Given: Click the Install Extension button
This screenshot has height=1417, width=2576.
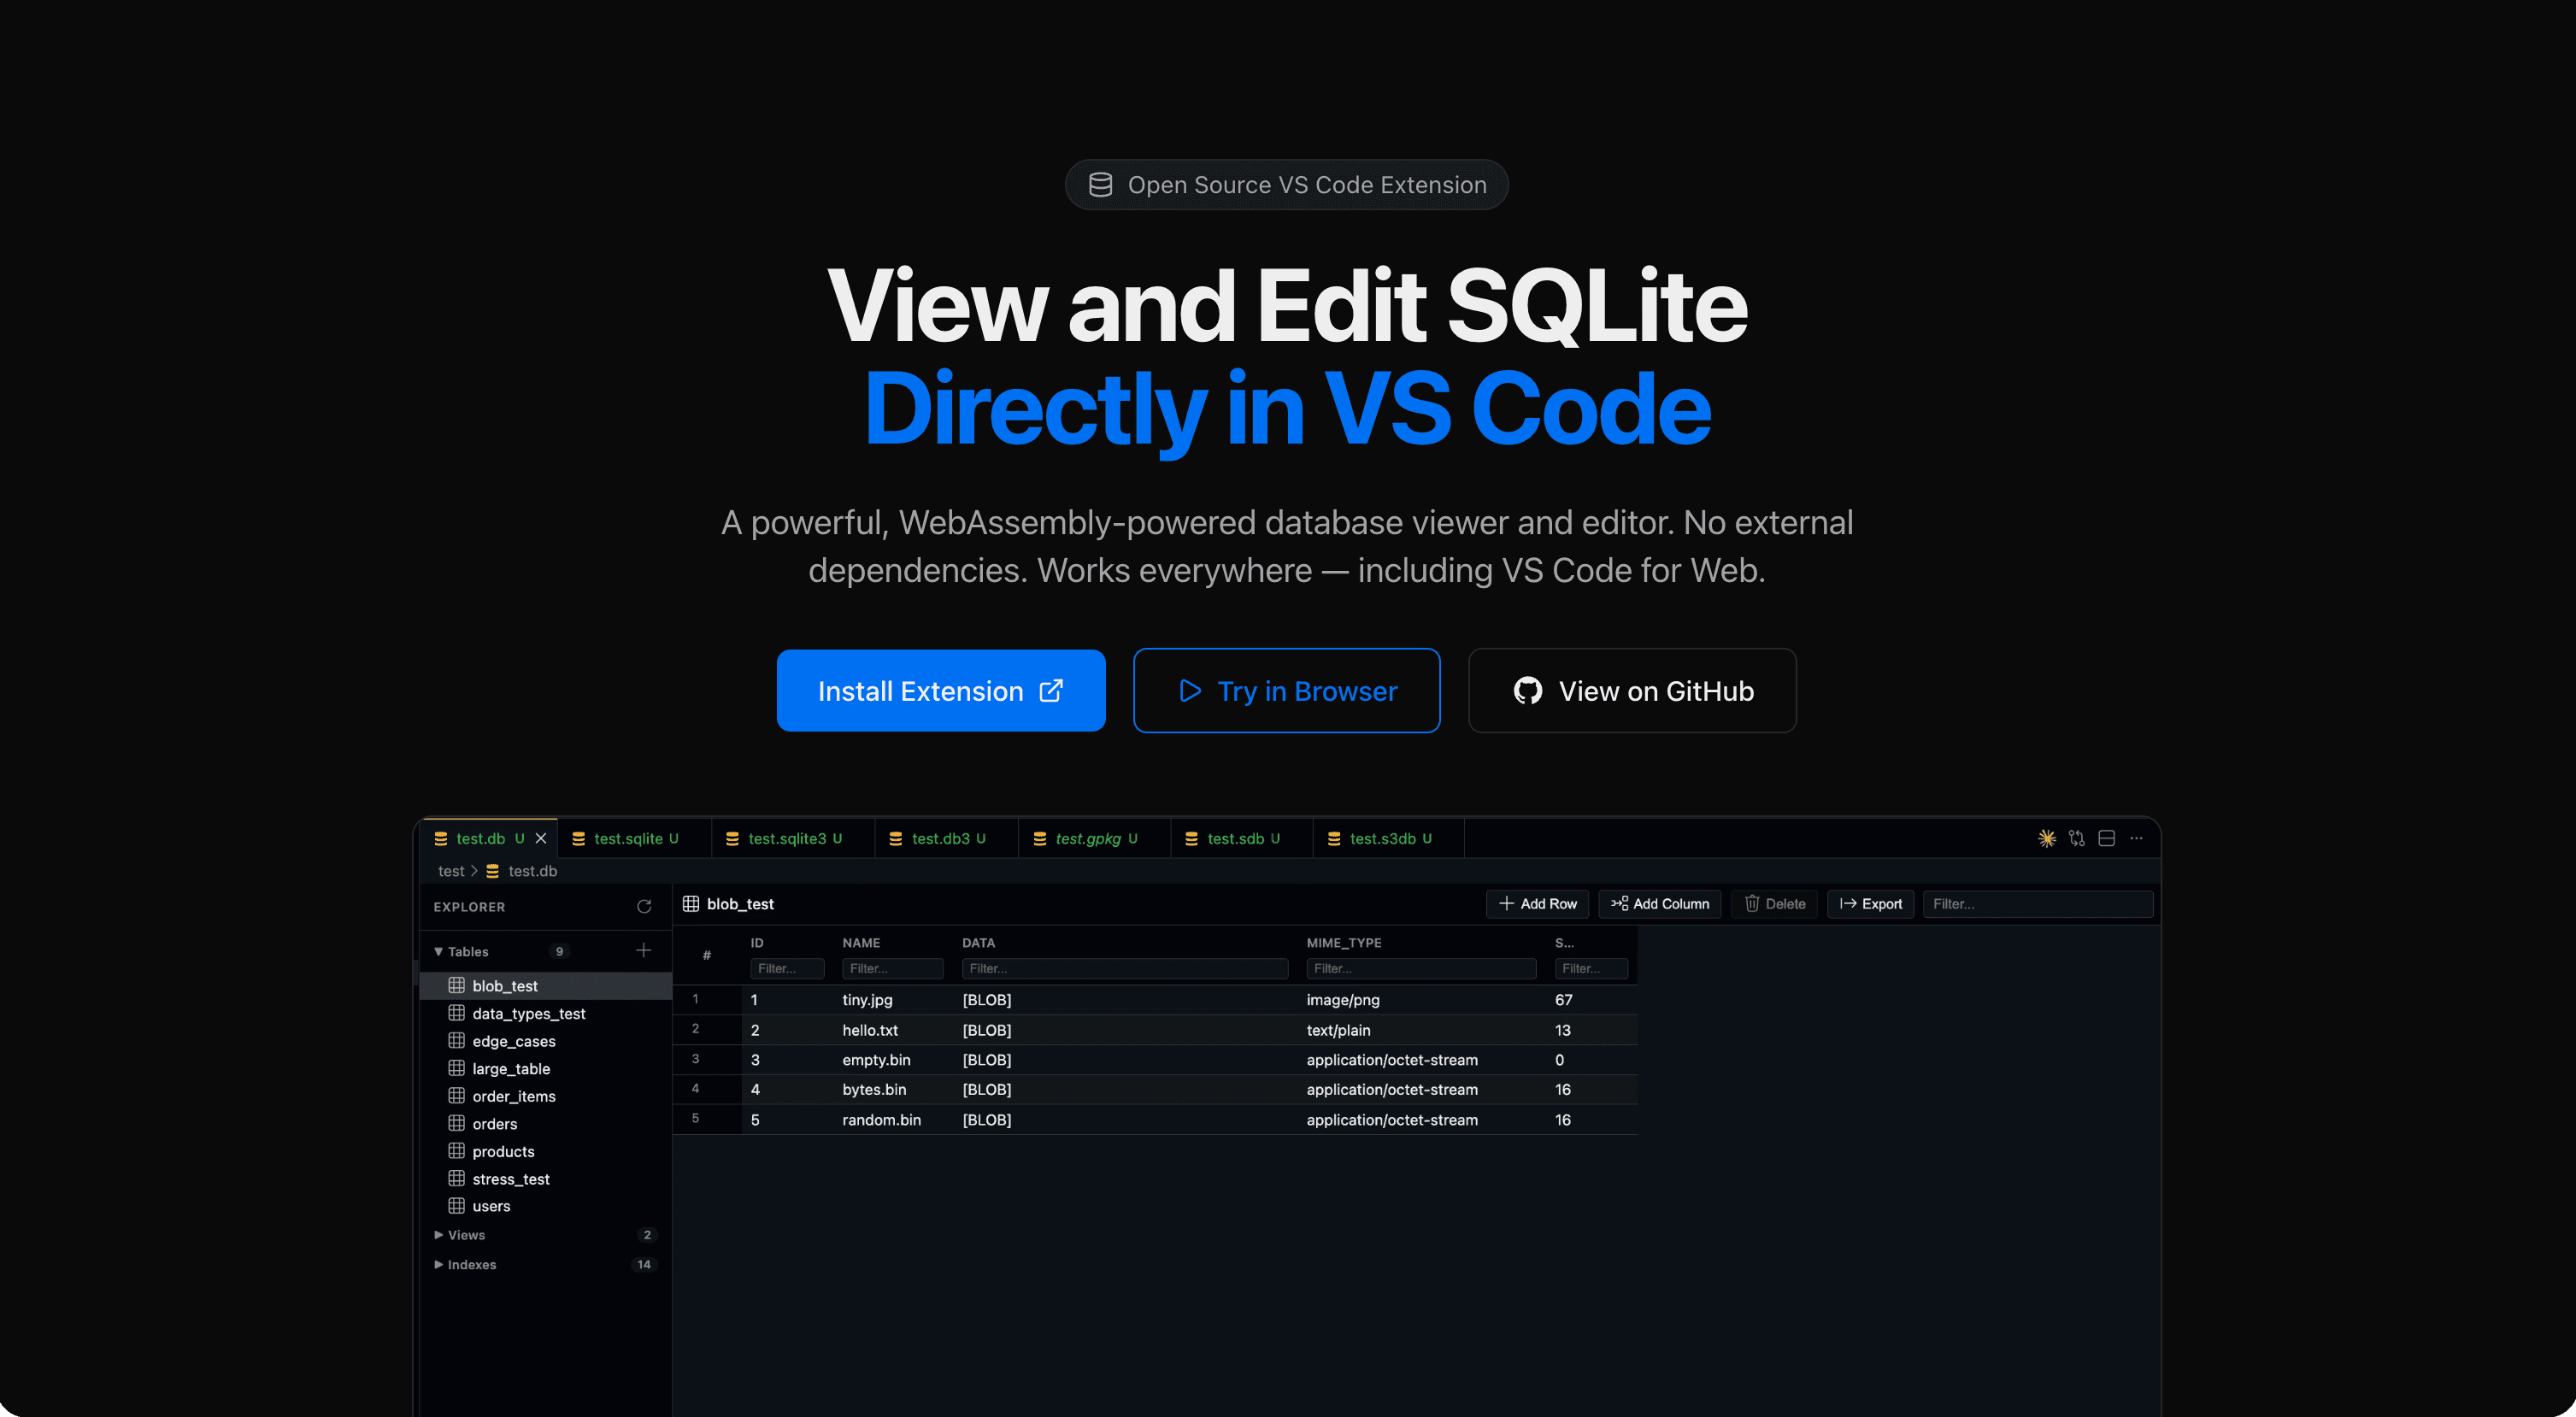Looking at the screenshot, I should (941, 690).
